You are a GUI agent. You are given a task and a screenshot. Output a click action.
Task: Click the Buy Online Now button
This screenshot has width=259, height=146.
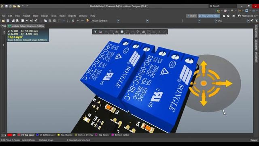(x=209, y=16)
